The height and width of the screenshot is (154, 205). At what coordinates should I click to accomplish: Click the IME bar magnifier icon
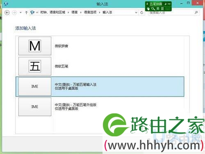point(153,9)
